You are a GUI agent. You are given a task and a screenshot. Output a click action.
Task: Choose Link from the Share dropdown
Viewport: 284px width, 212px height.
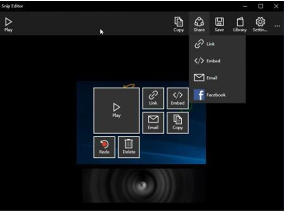click(x=217, y=44)
